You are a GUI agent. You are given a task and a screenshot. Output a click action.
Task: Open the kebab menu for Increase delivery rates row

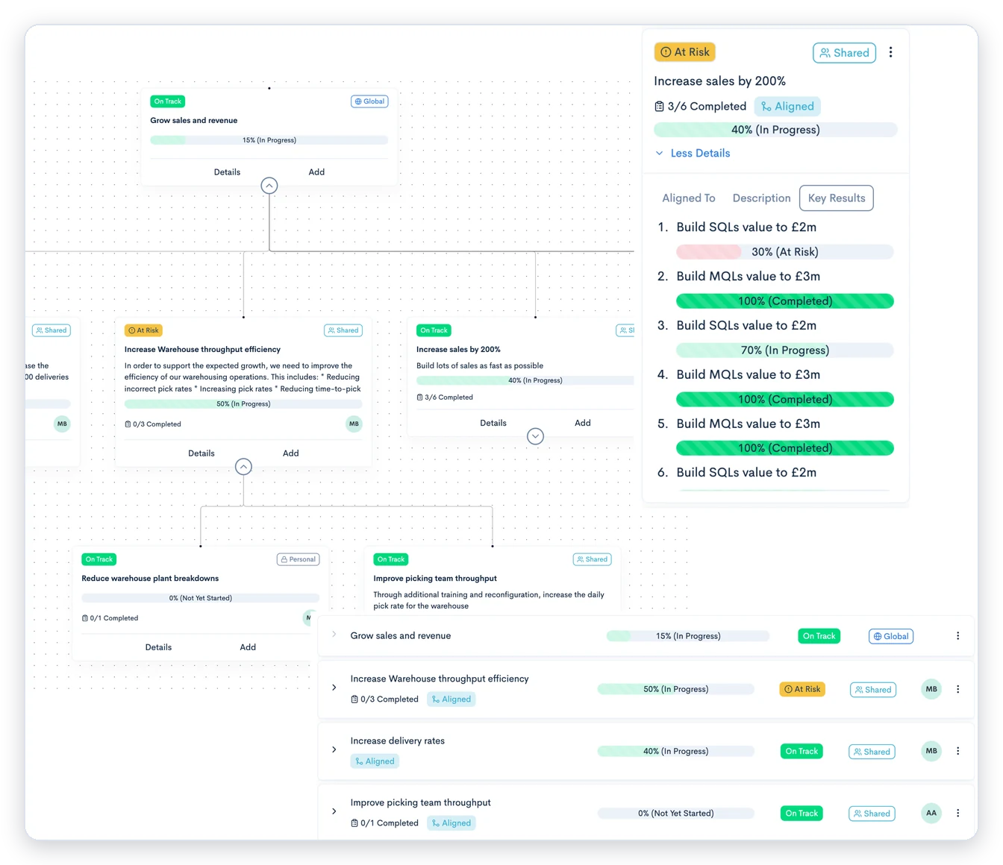(957, 751)
